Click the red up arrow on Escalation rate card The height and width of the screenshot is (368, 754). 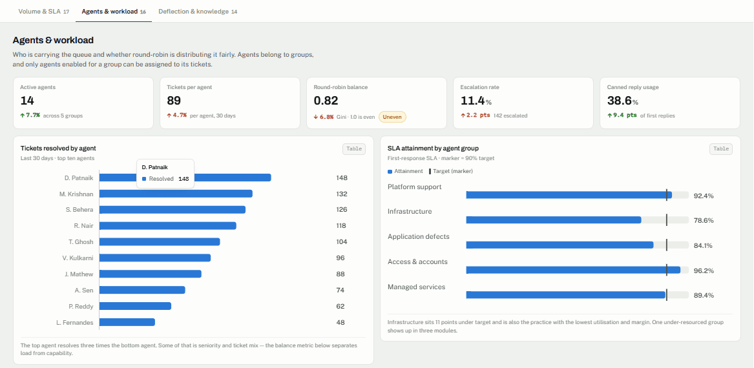[x=462, y=116]
